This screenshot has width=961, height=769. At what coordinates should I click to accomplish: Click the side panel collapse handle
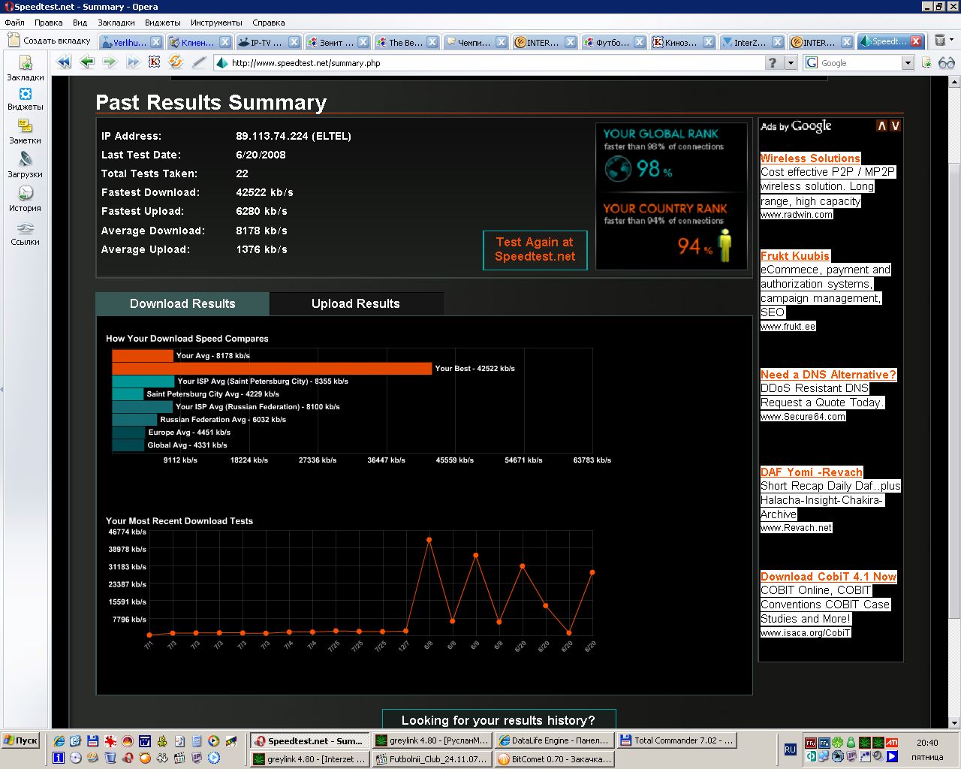(2, 389)
